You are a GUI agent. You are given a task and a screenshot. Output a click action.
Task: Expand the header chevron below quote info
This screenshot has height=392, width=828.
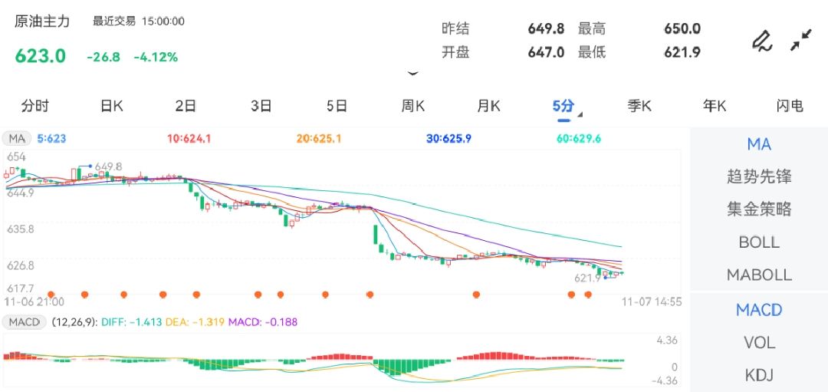pos(413,74)
